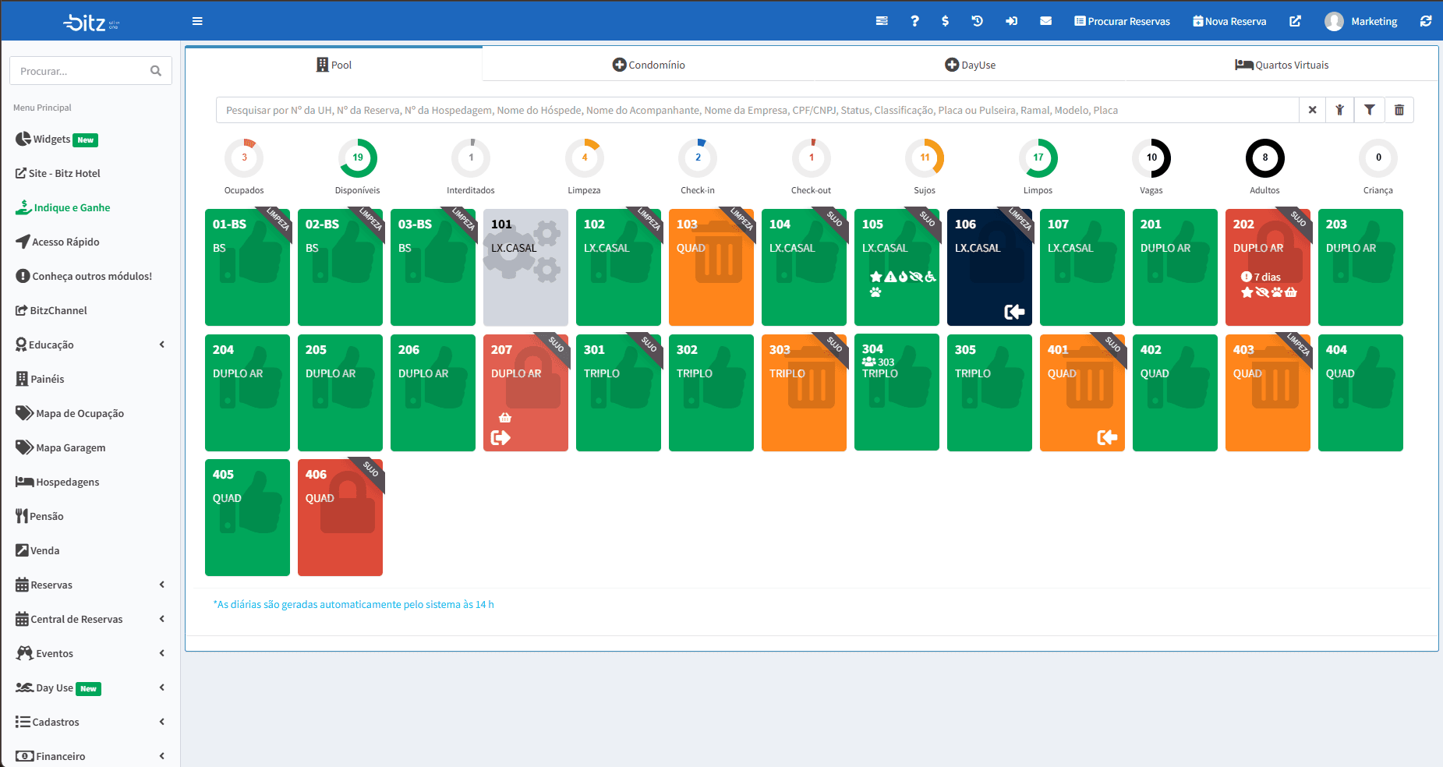
Task: Click the sign-in arrow icon in header
Action: click(x=1011, y=21)
